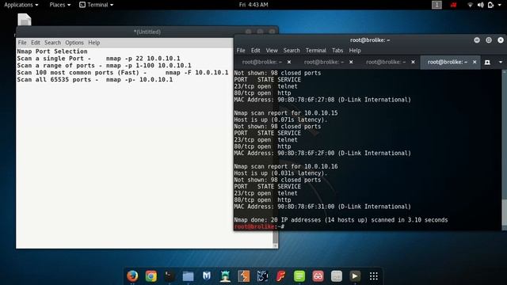Click the terminal prompt root@brolike:~#
The image size is (507, 285).
click(x=259, y=226)
